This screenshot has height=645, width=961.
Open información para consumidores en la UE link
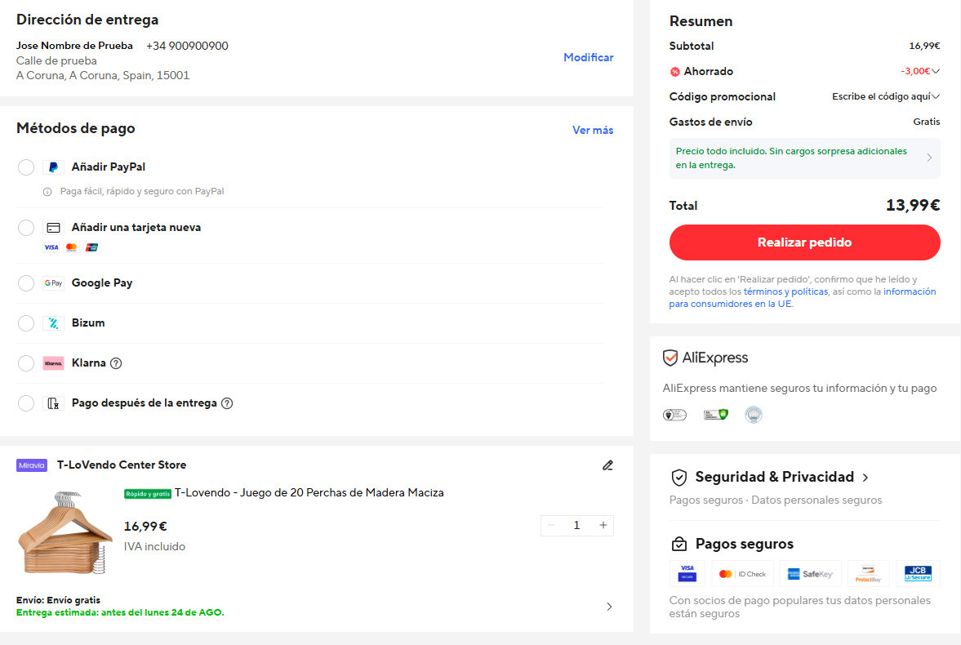tap(803, 298)
